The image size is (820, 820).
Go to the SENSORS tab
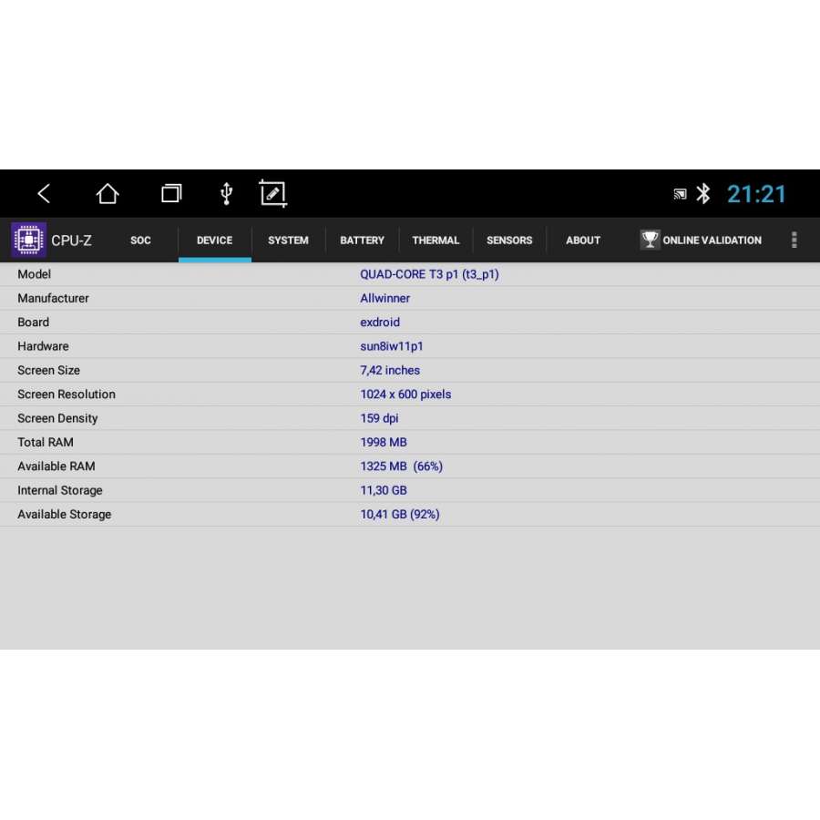coord(509,240)
